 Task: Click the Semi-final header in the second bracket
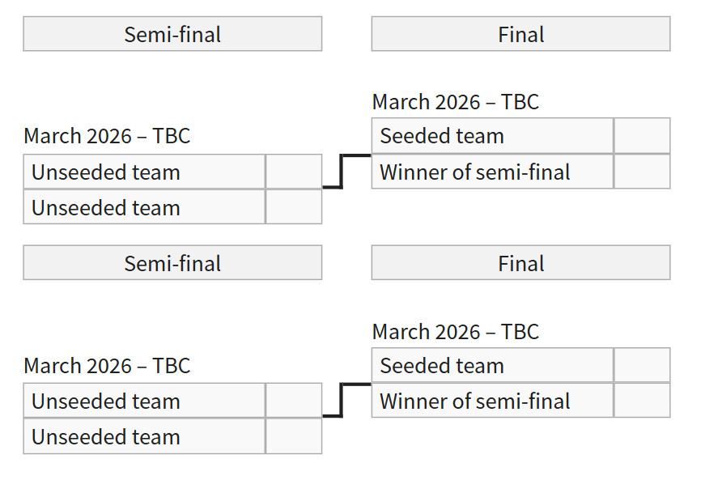172,264
